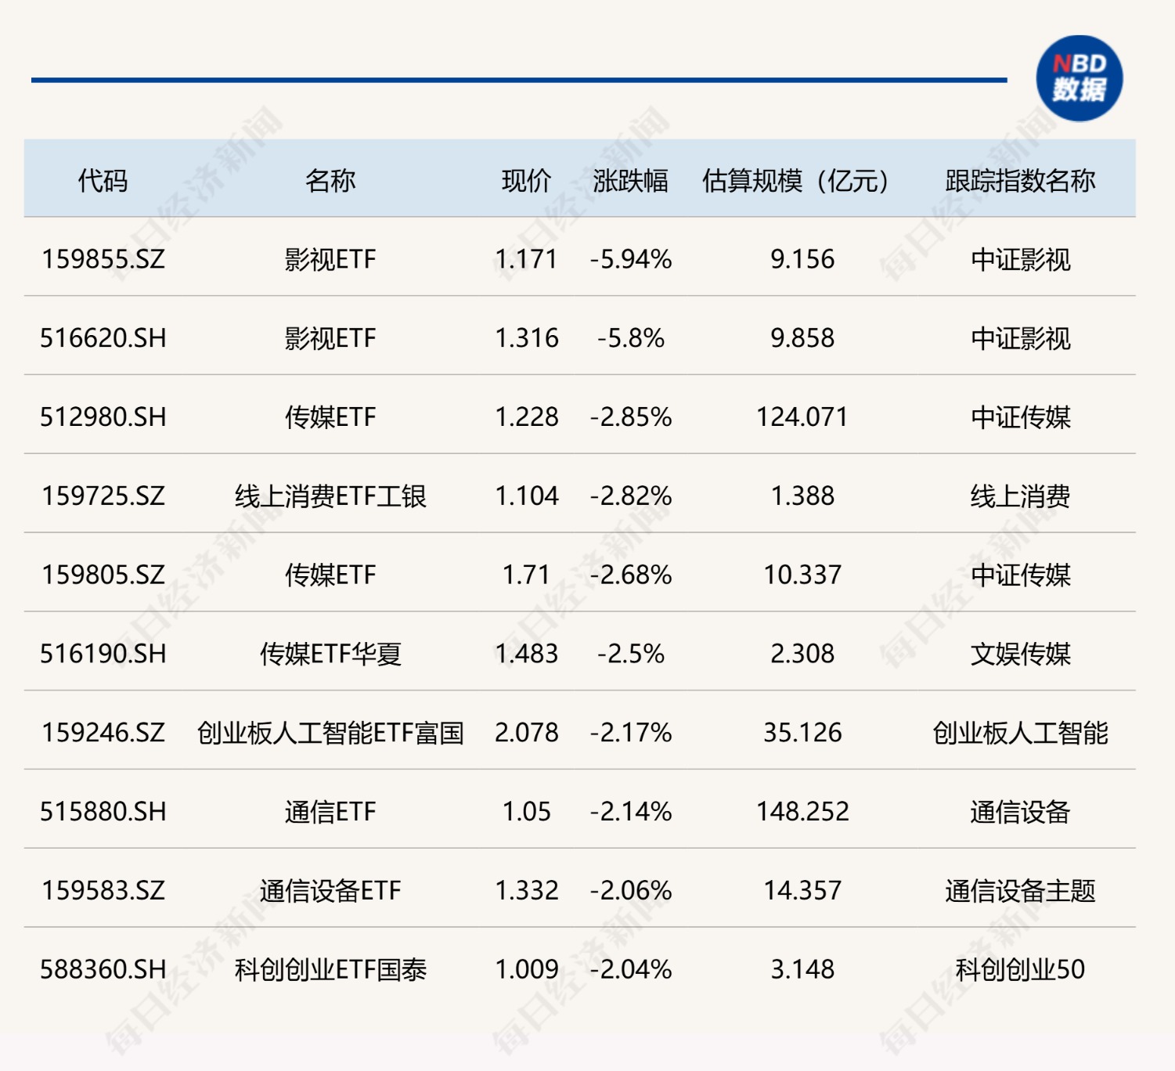The width and height of the screenshot is (1175, 1071).
Task: Click the 创业板人工智能ETF富国 name cell
Action: 330,733
